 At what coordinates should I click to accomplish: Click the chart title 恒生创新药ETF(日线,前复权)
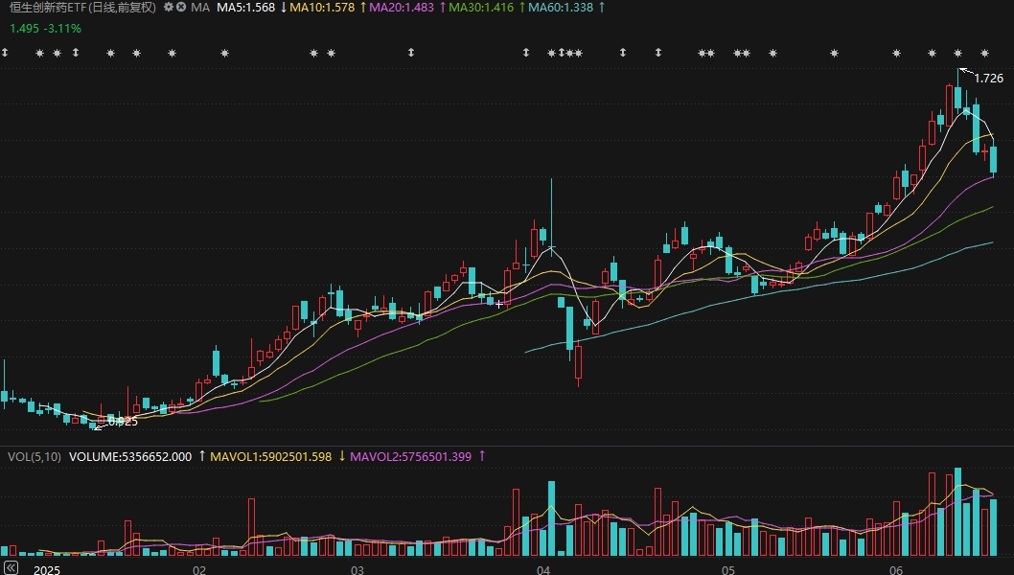coord(82,8)
